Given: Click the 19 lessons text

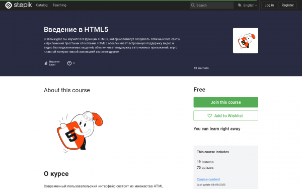Looking at the screenshot, I should click(x=205, y=162).
